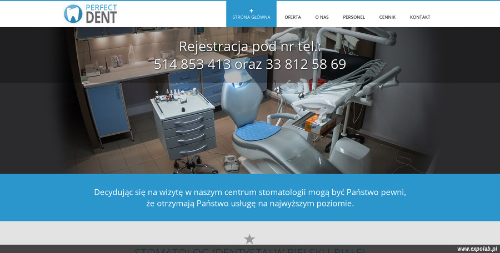View the CENNIK price list page
The height and width of the screenshot is (253, 500).
(x=387, y=17)
